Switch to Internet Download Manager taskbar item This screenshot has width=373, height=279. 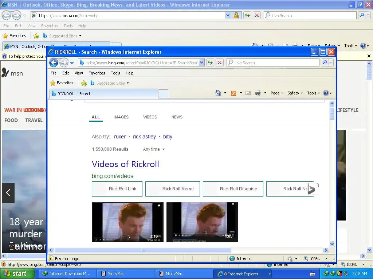pos(67,274)
